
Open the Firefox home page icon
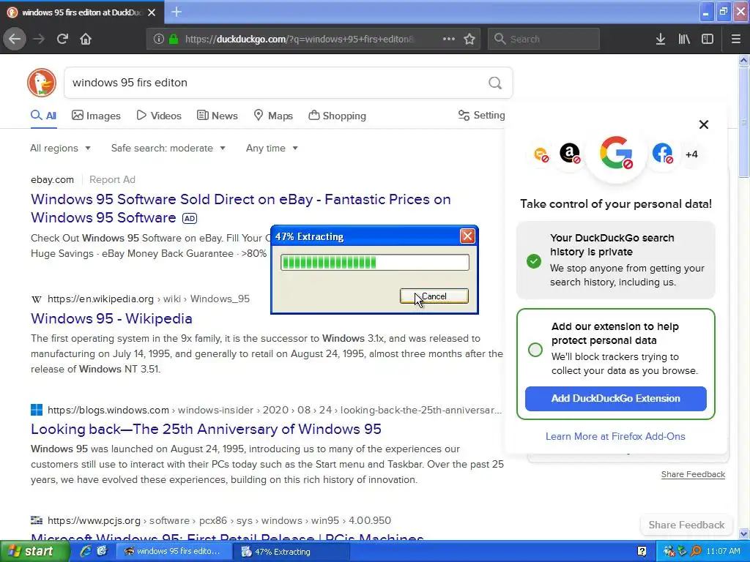point(86,39)
